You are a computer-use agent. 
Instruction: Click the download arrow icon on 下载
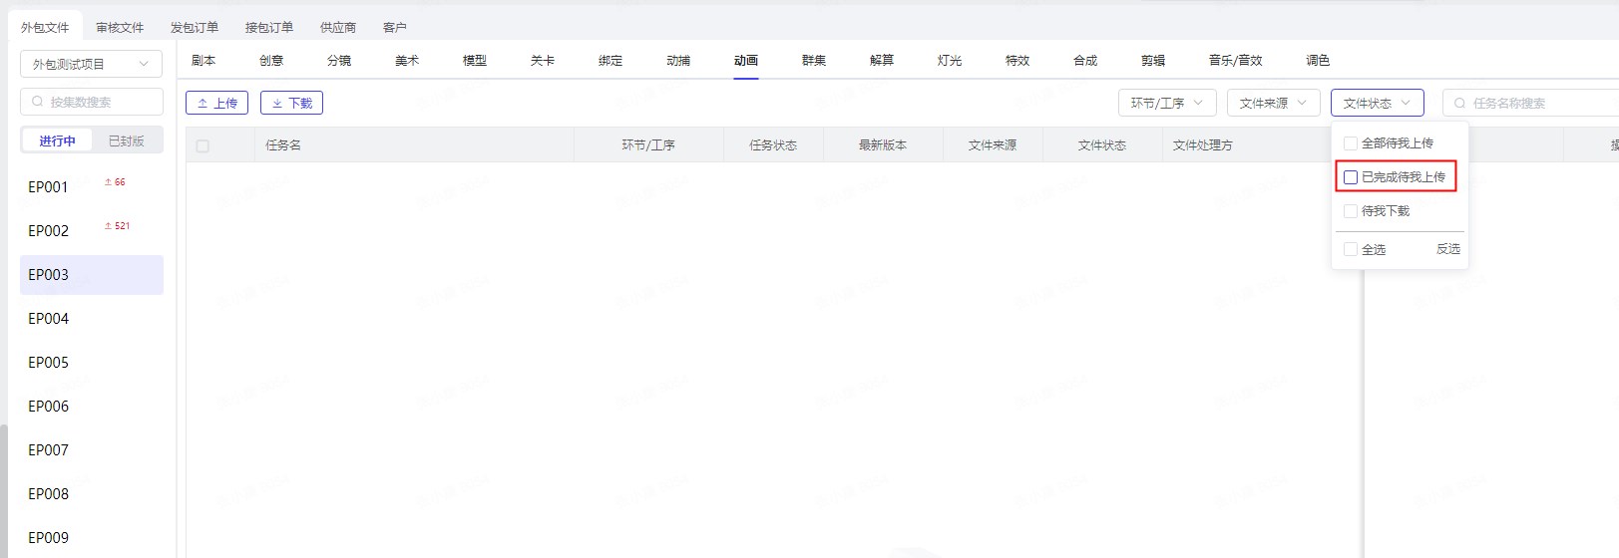(277, 104)
